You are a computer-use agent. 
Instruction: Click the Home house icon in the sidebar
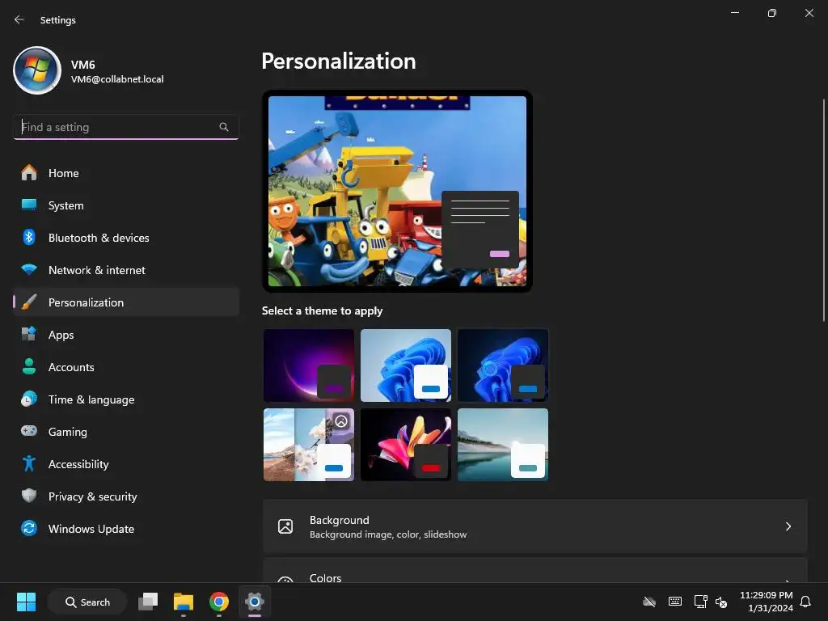tap(29, 173)
